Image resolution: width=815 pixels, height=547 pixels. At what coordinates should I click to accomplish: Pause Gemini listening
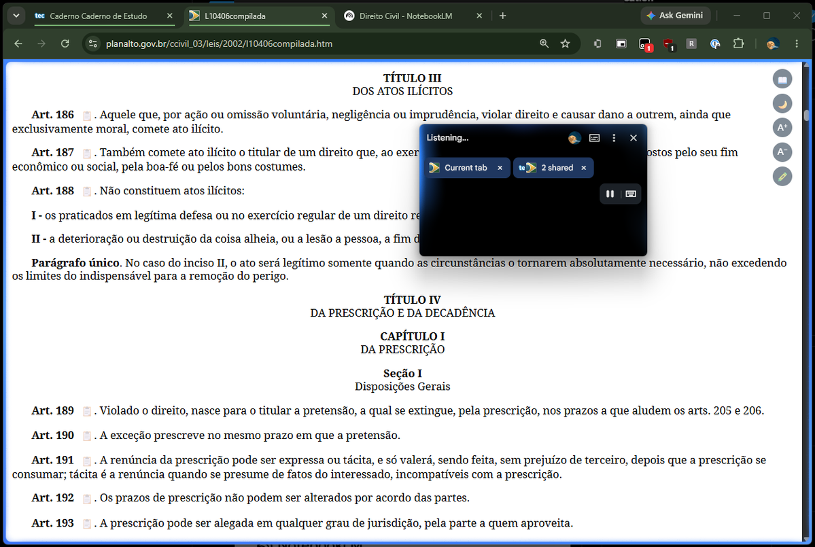610,194
